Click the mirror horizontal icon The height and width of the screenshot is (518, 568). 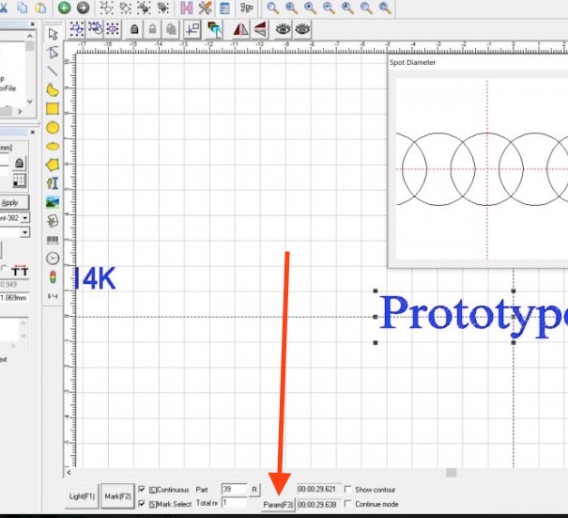point(241,29)
